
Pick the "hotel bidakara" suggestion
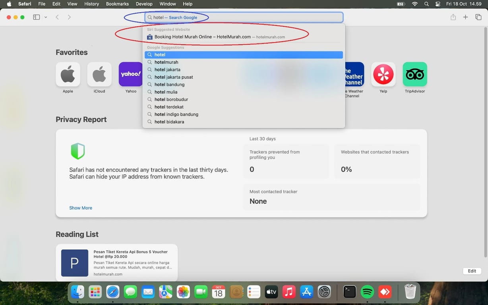[244, 122]
